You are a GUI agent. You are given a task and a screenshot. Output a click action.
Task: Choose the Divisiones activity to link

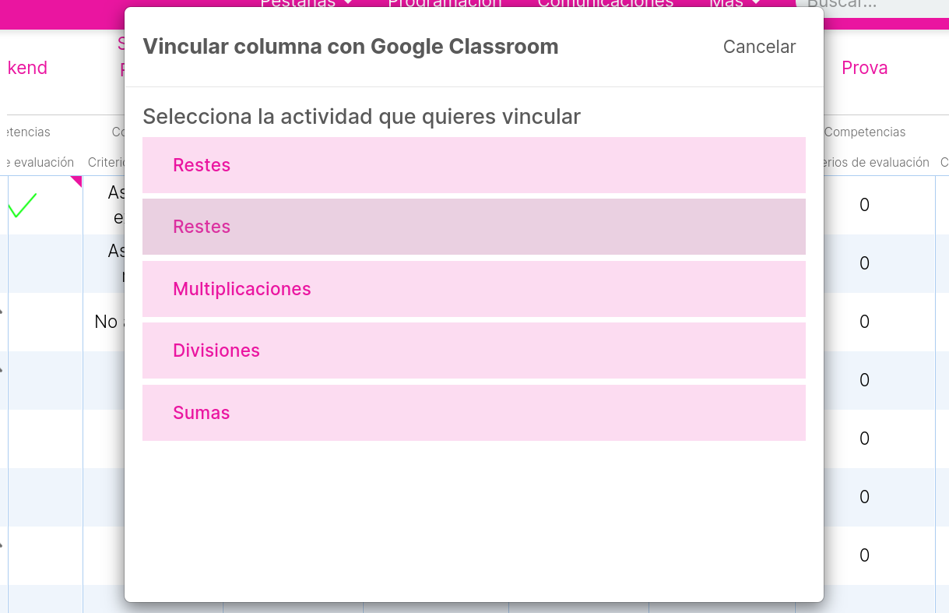(x=473, y=351)
